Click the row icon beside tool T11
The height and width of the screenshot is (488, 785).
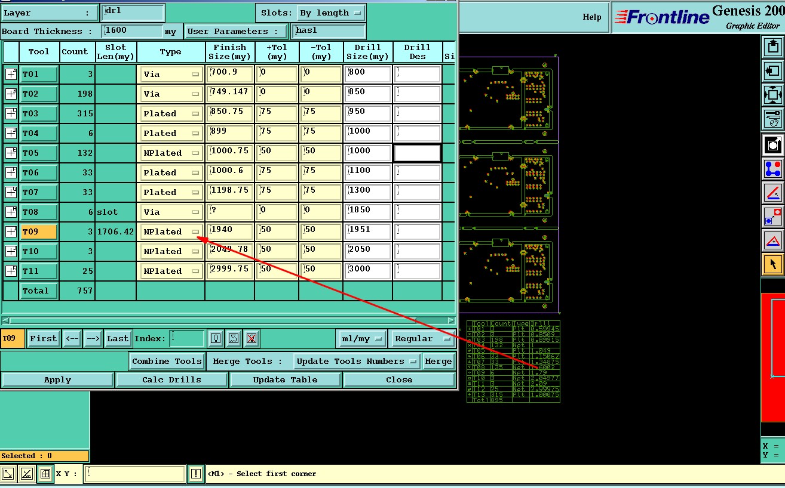(11, 271)
